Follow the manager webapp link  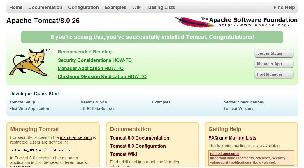76,137
